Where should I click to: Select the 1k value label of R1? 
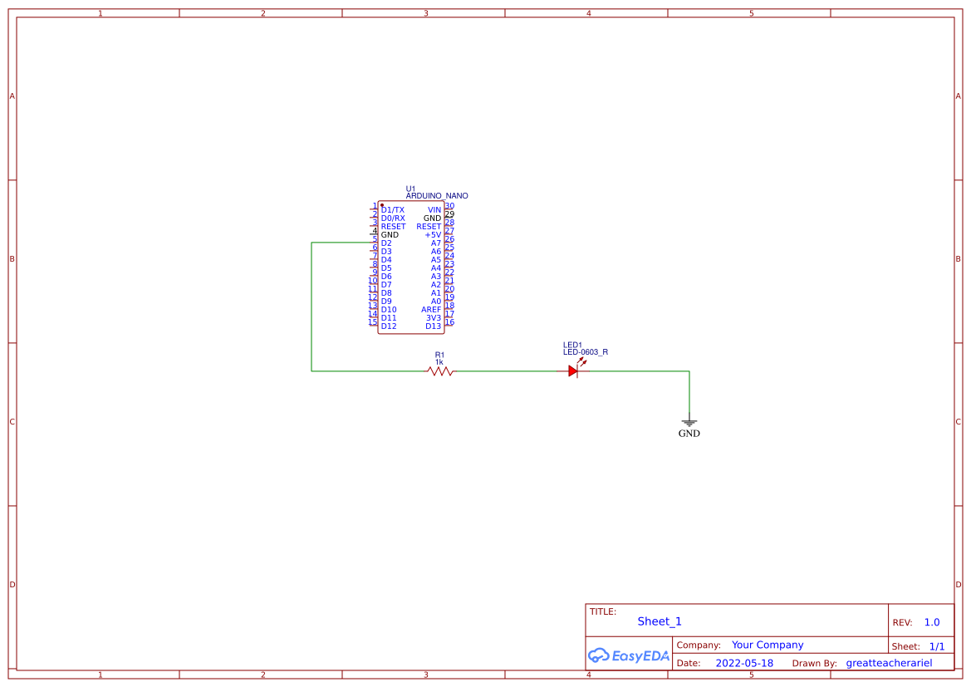(x=438, y=361)
